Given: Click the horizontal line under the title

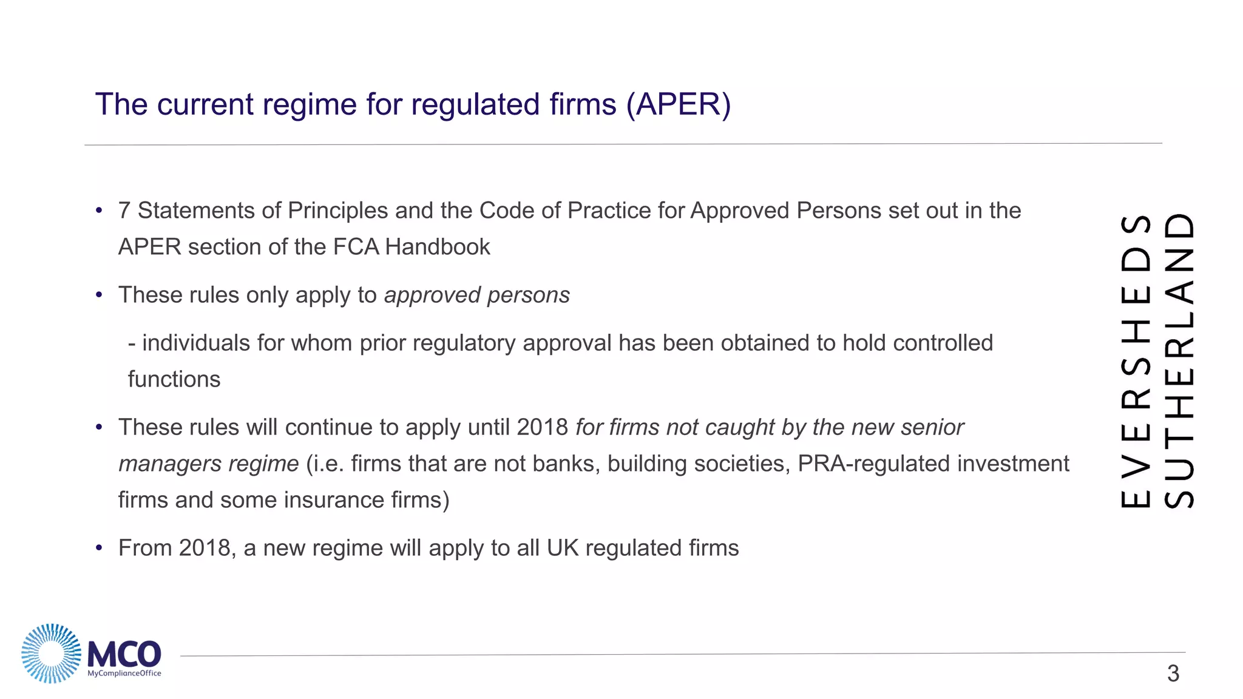Looking at the screenshot, I should click(x=623, y=144).
